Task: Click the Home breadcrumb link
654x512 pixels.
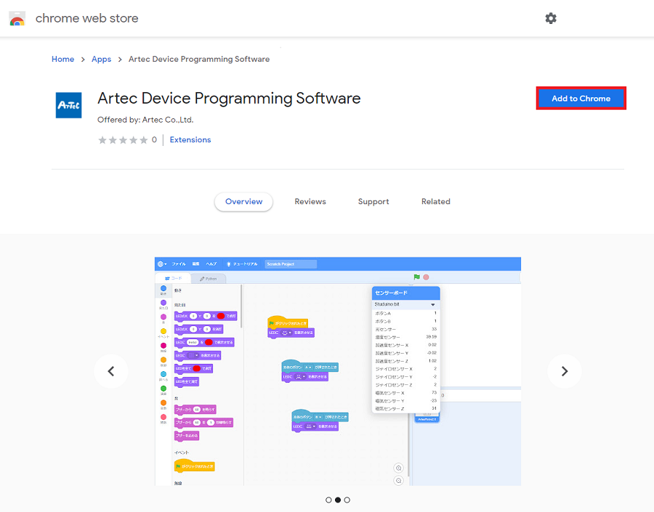Action: [63, 60]
